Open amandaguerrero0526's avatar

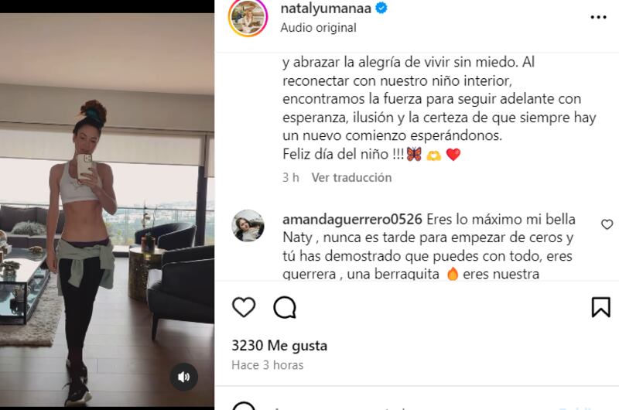pos(248,226)
